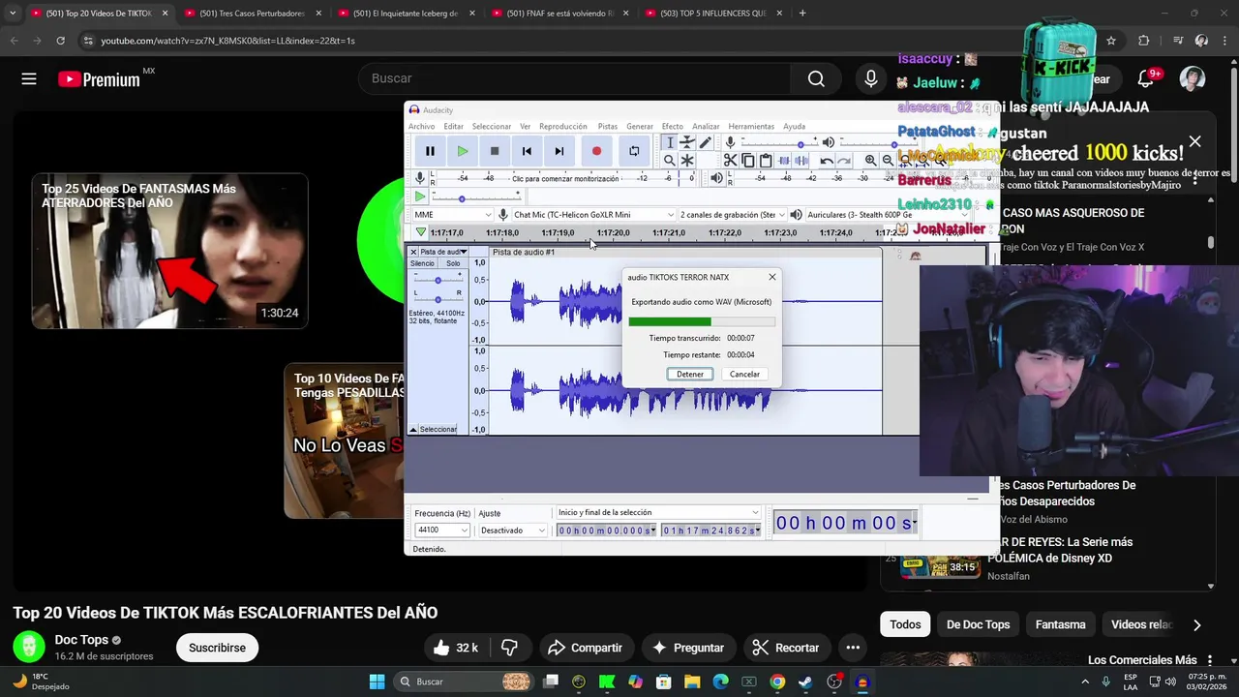
Task: Start recording with the red Record button
Action: [596, 151]
